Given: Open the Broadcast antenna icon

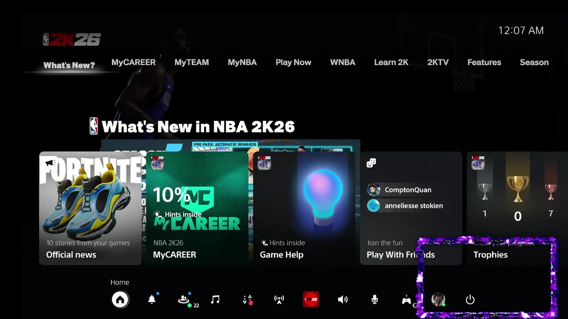Looking at the screenshot, I should 279,300.
